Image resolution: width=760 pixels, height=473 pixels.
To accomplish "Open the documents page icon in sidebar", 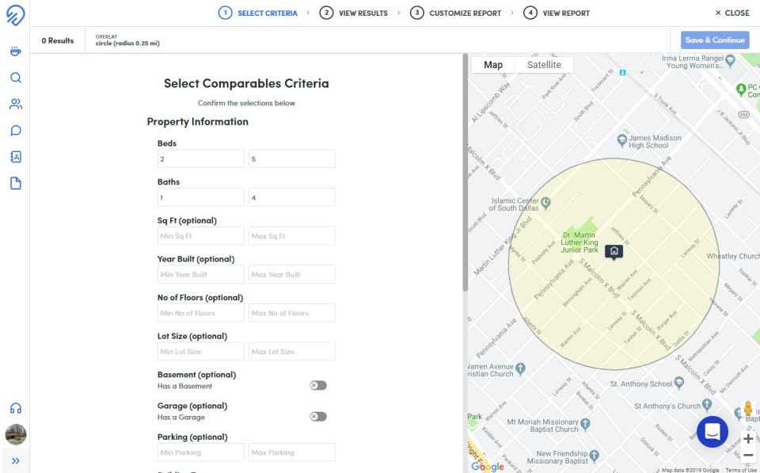I will point(15,184).
